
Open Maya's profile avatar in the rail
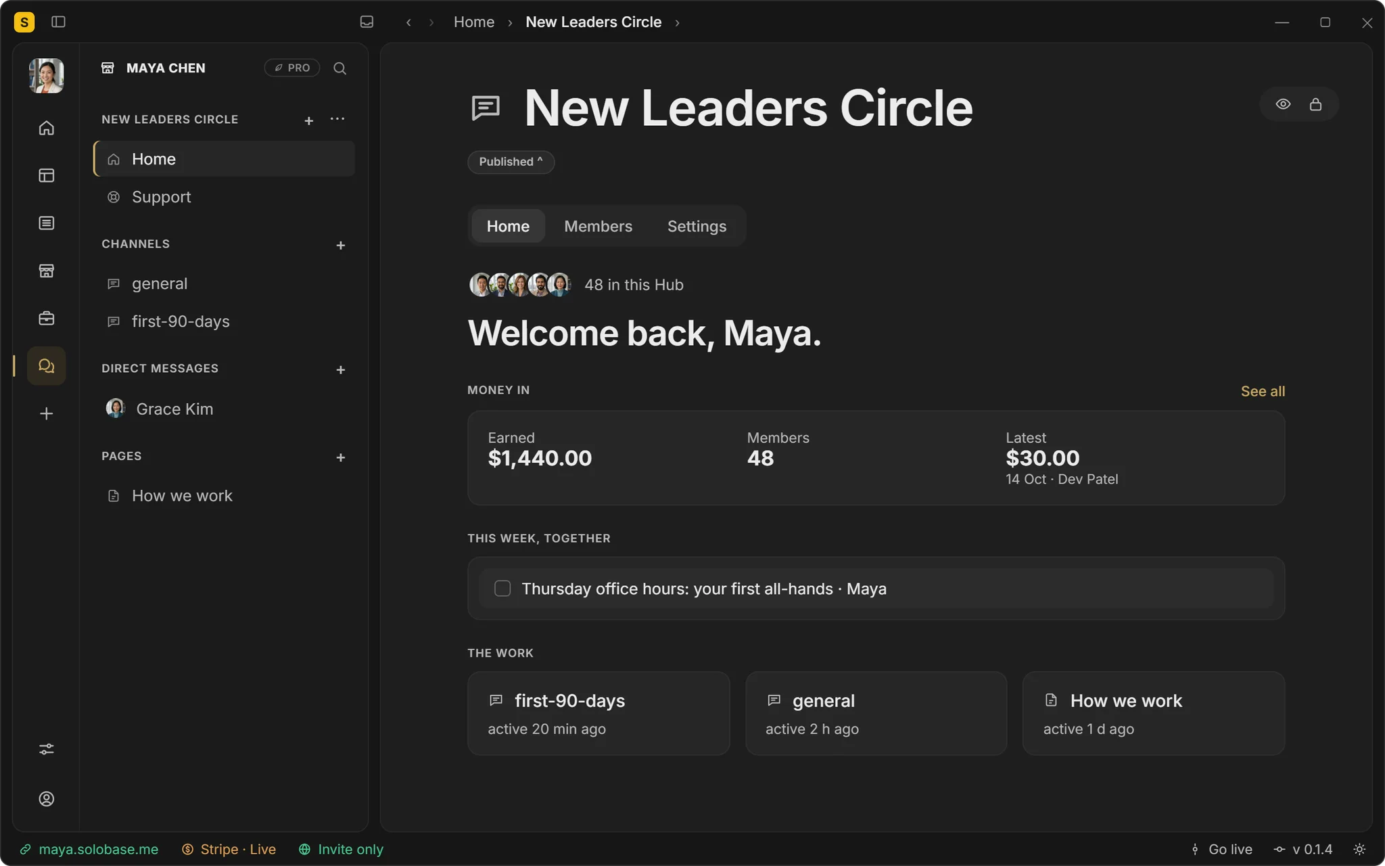coord(47,75)
